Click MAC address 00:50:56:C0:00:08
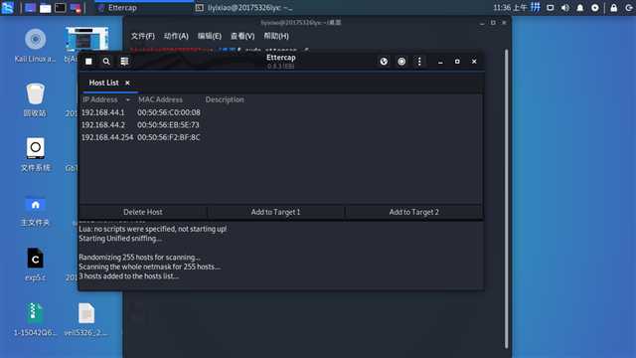The width and height of the screenshot is (636, 358). point(169,112)
